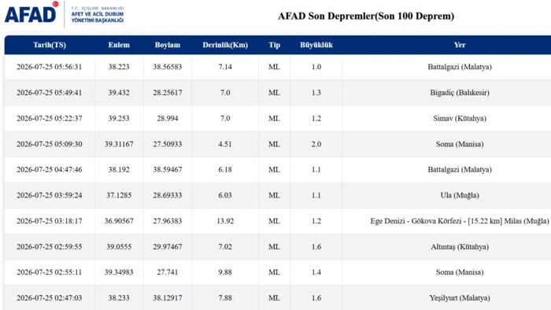Click magnitude 1.3 in Bigadiç row
The height and width of the screenshot is (310, 551).
[x=316, y=93]
